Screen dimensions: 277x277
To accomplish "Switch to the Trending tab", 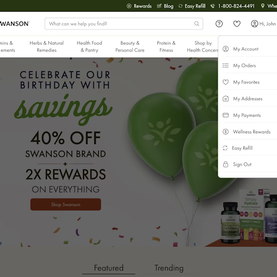I will coord(169,268).
